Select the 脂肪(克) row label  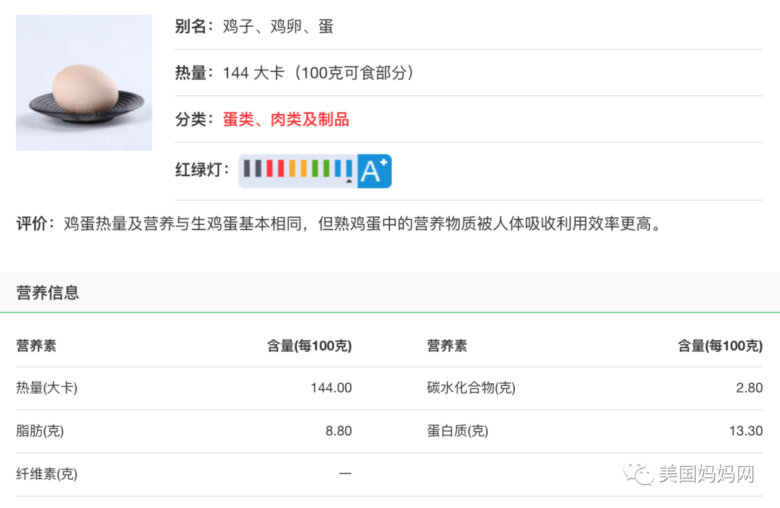pyautogui.click(x=40, y=431)
